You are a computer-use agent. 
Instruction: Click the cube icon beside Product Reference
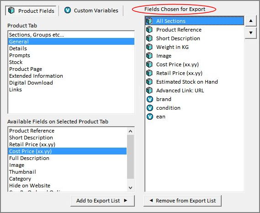pos(149,30)
